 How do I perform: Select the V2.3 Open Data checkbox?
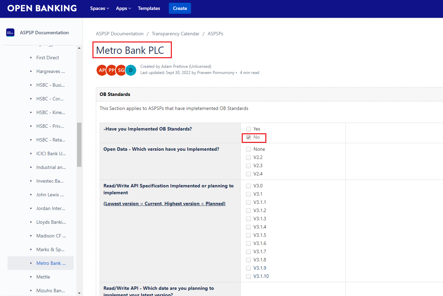[x=249, y=166]
